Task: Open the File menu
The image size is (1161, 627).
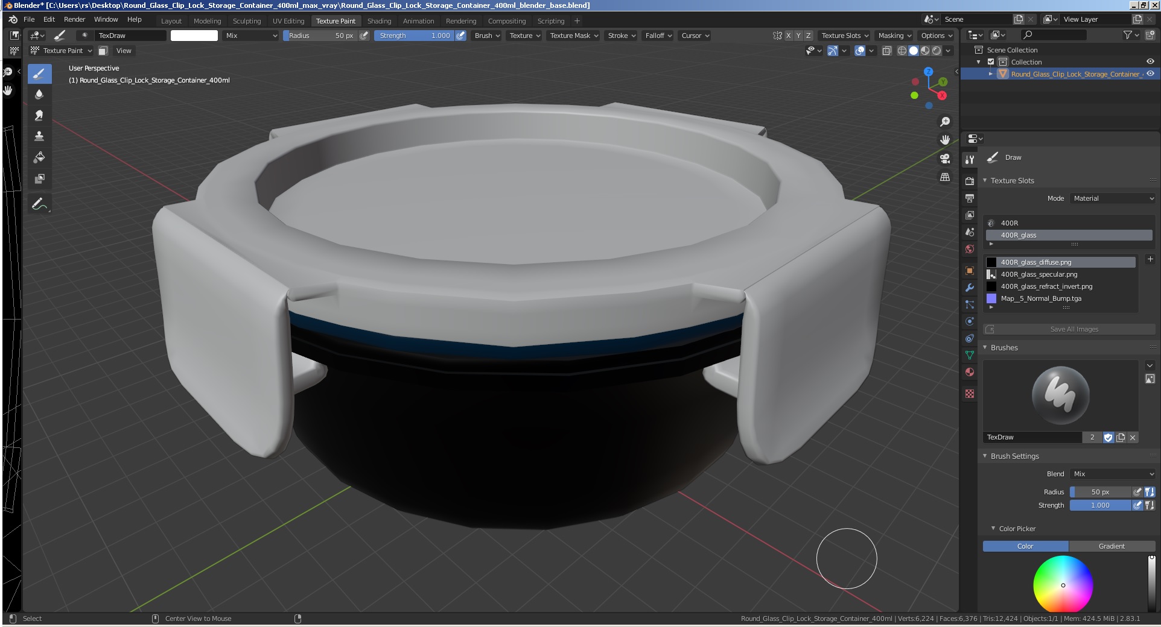Action: tap(29, 19)
